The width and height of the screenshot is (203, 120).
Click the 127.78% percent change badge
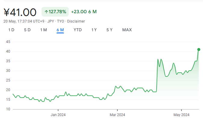[55, 12]
